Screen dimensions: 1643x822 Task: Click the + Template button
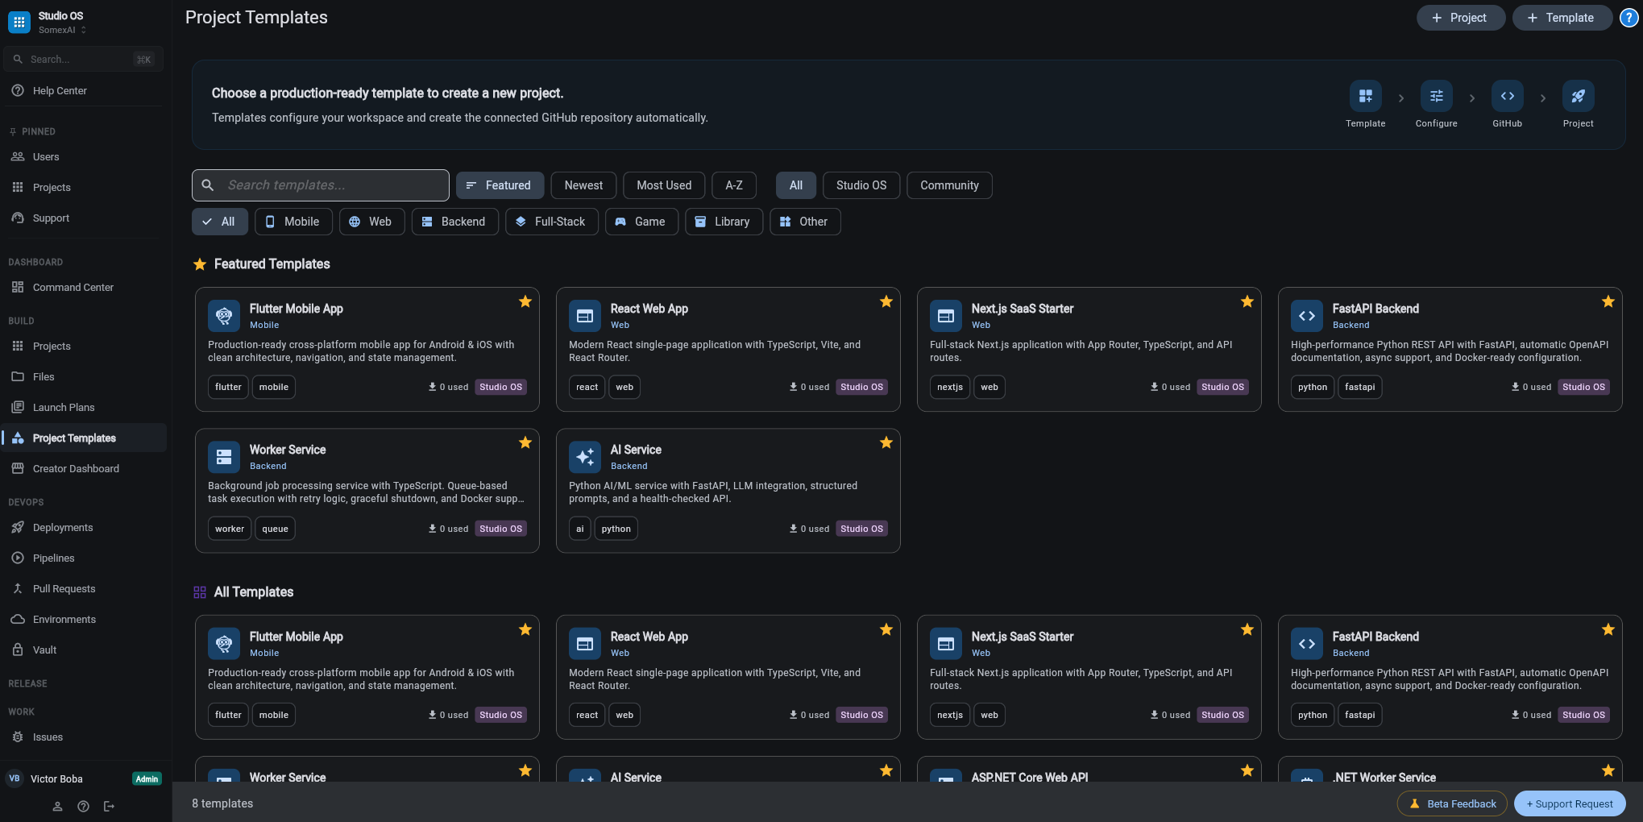tap(1562, 17)
